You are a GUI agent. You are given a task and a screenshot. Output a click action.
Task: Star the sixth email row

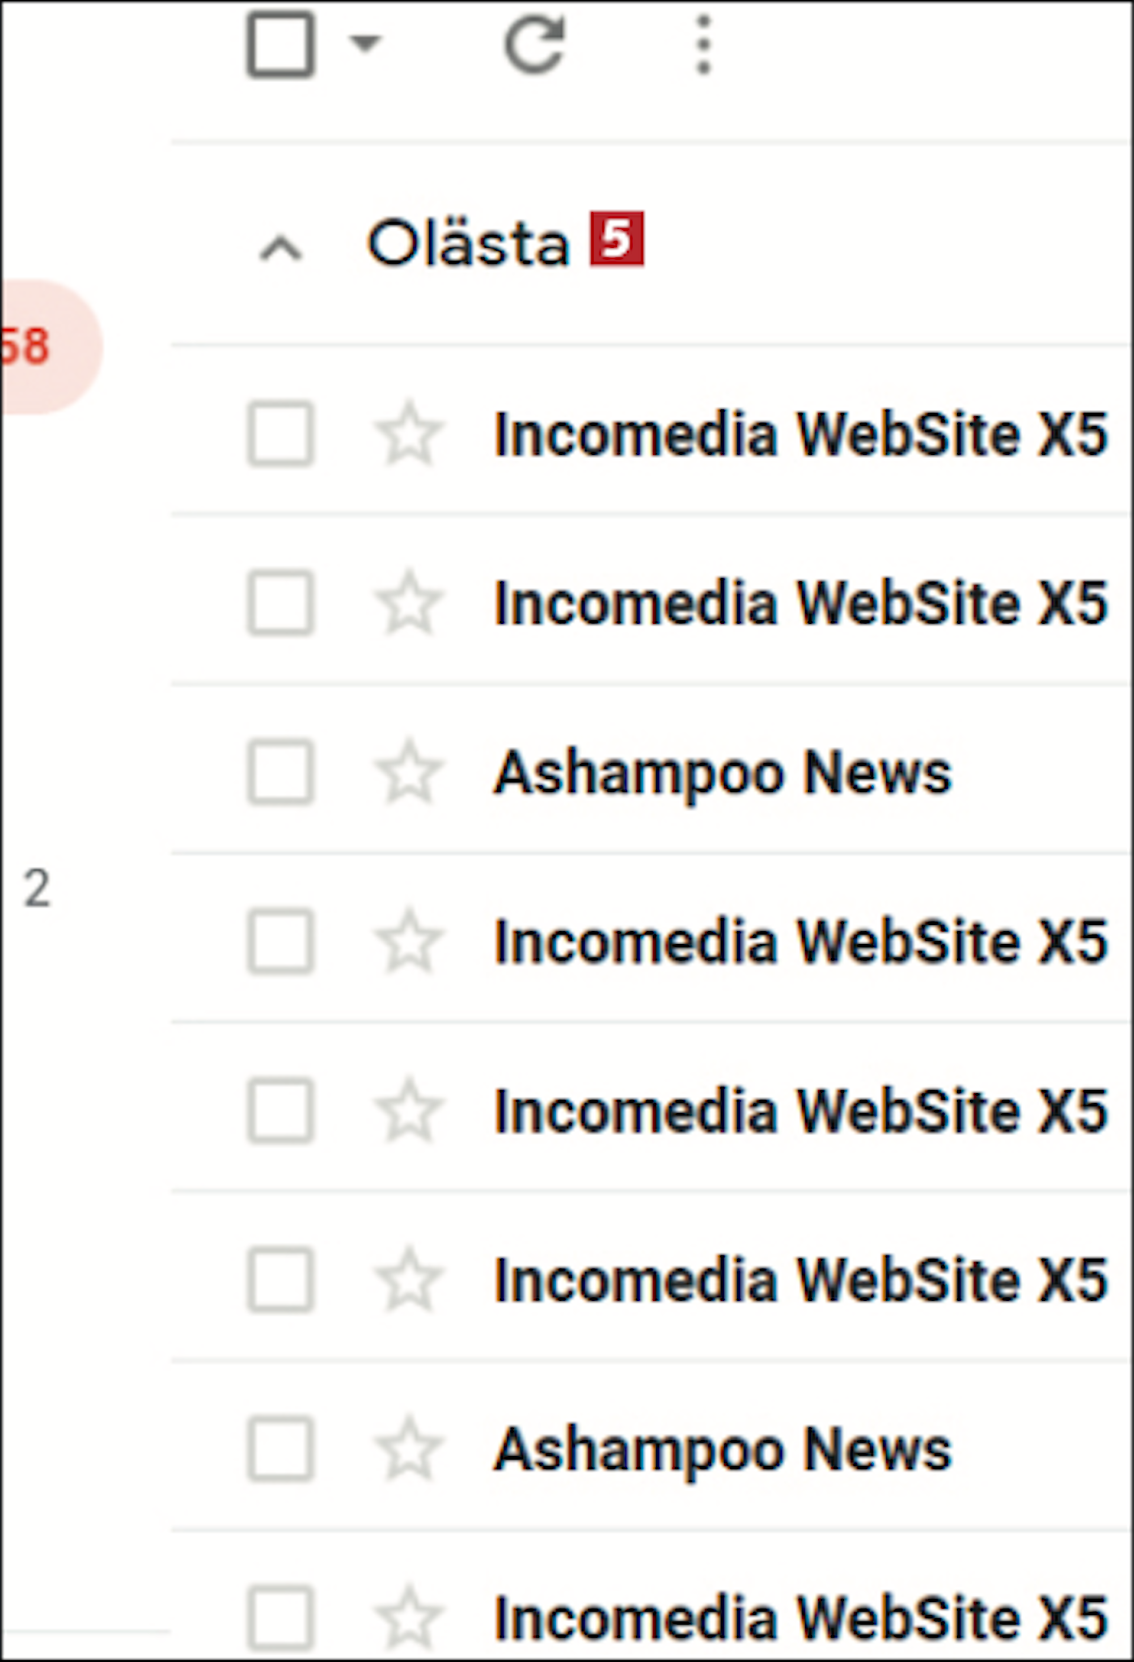coord(409,1279)
